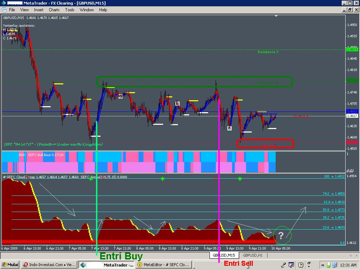The image size is (360, 270).
Task: Open the network connections tray icon
Action: pos(335,265)
